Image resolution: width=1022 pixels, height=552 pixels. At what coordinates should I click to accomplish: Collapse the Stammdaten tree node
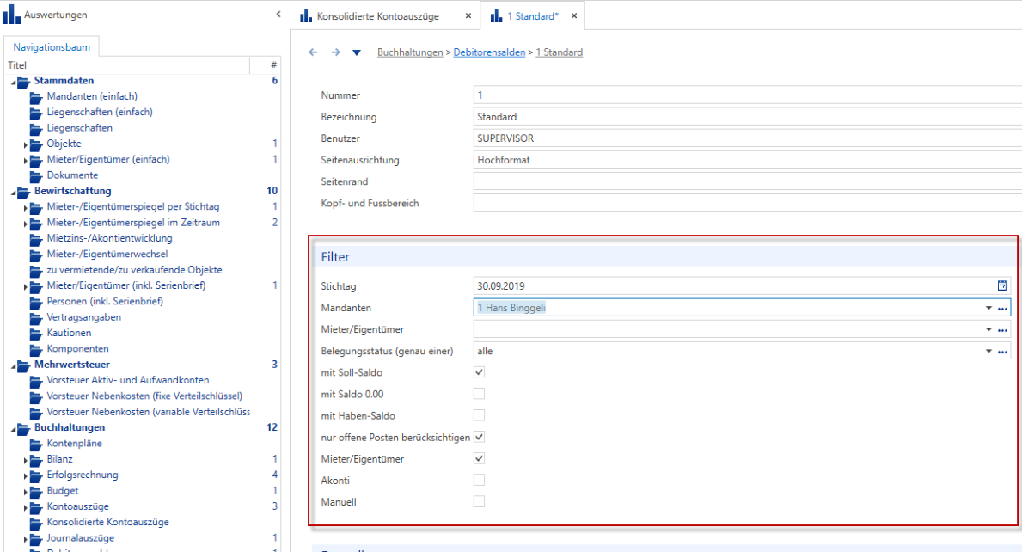[x=13, y=83]
